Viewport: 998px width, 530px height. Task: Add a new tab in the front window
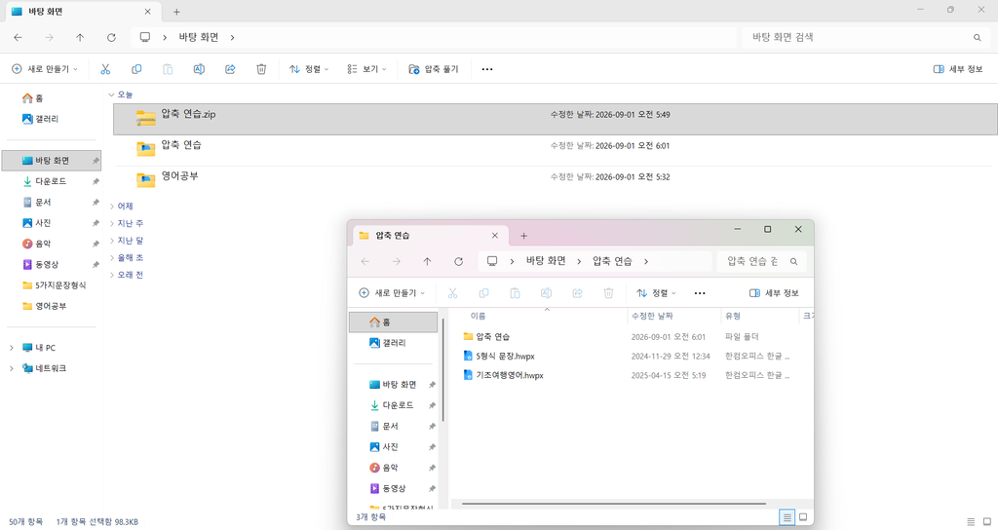click(x=523, y=236)
